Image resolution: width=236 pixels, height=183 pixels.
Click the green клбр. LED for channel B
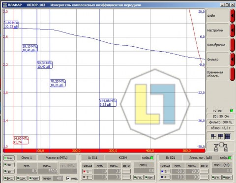pos(230,158)
